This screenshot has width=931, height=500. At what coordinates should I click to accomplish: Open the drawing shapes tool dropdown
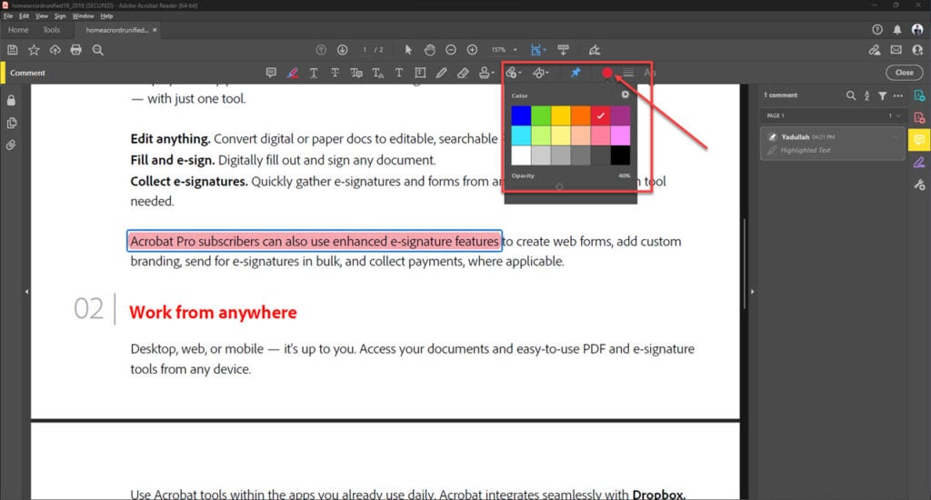tap(541, 73)
